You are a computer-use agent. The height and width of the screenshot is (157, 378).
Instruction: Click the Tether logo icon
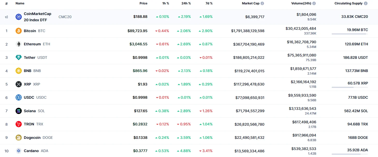19,58
